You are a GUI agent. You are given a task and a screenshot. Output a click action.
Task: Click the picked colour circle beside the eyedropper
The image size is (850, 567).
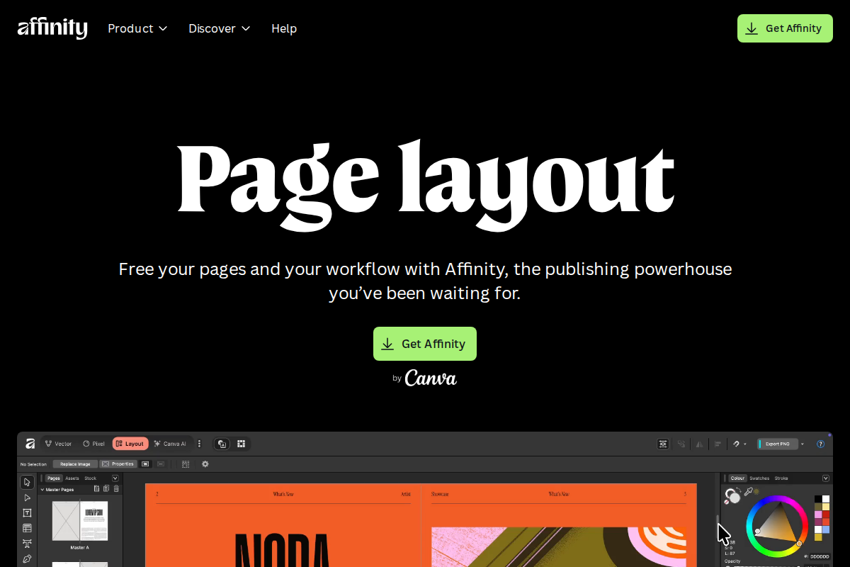coord(756,491)
